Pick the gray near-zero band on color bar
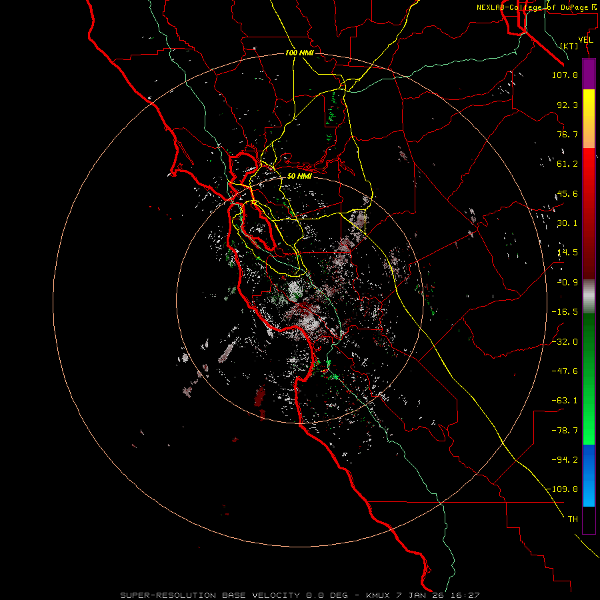 589,296
